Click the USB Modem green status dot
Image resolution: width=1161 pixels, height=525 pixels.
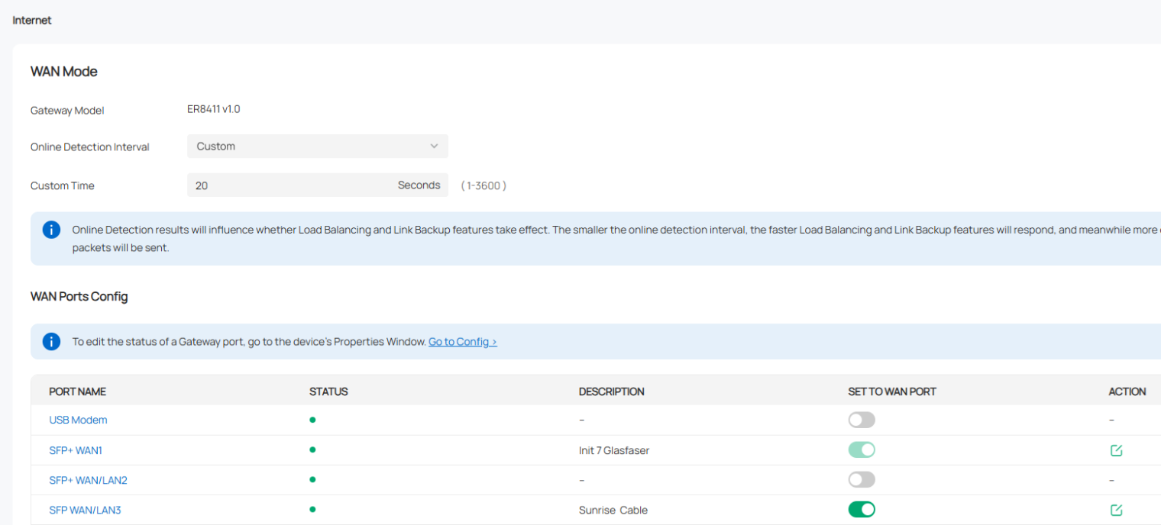tap(312, 420)
